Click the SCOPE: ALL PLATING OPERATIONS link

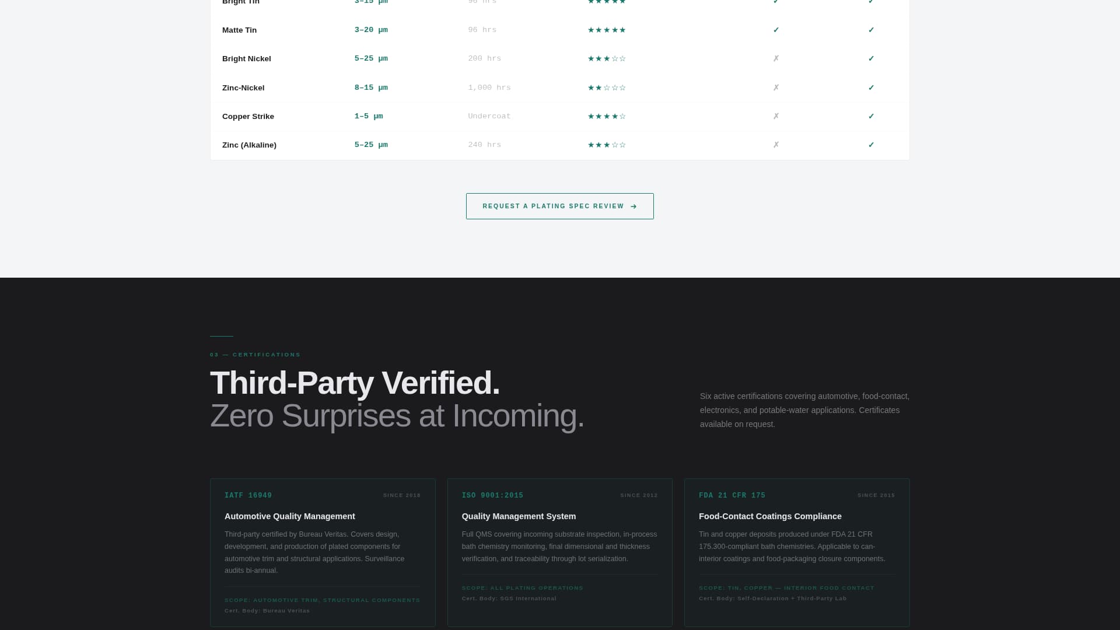(522, 587)
